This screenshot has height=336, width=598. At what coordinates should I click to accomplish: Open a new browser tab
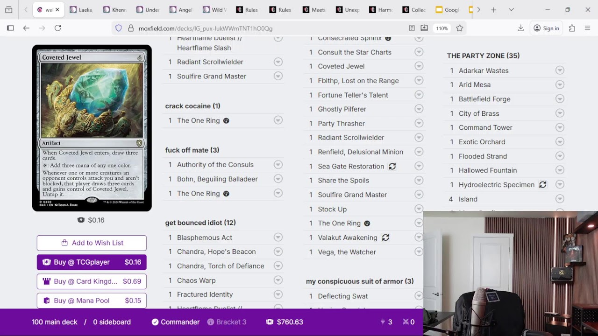(x=493, y=10)
